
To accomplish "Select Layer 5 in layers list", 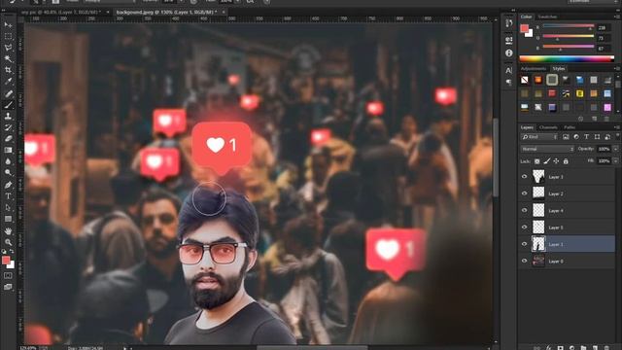I will tap(568, 227).
